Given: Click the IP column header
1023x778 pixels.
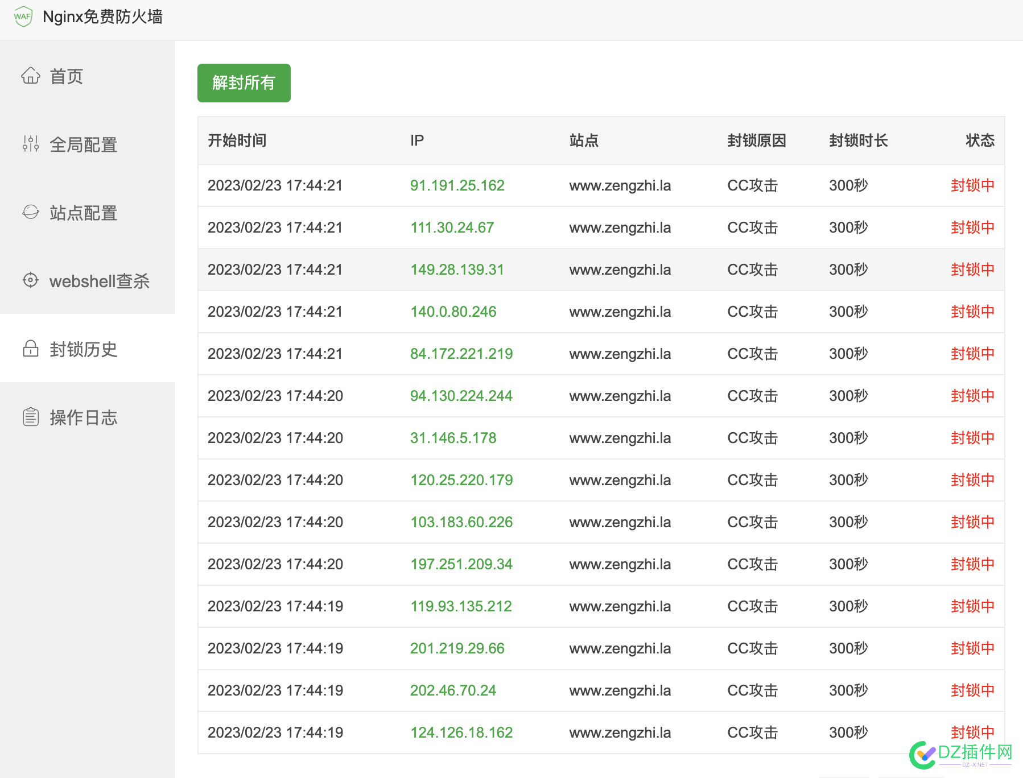Looking at the screenshot, I should coord(417,140).
